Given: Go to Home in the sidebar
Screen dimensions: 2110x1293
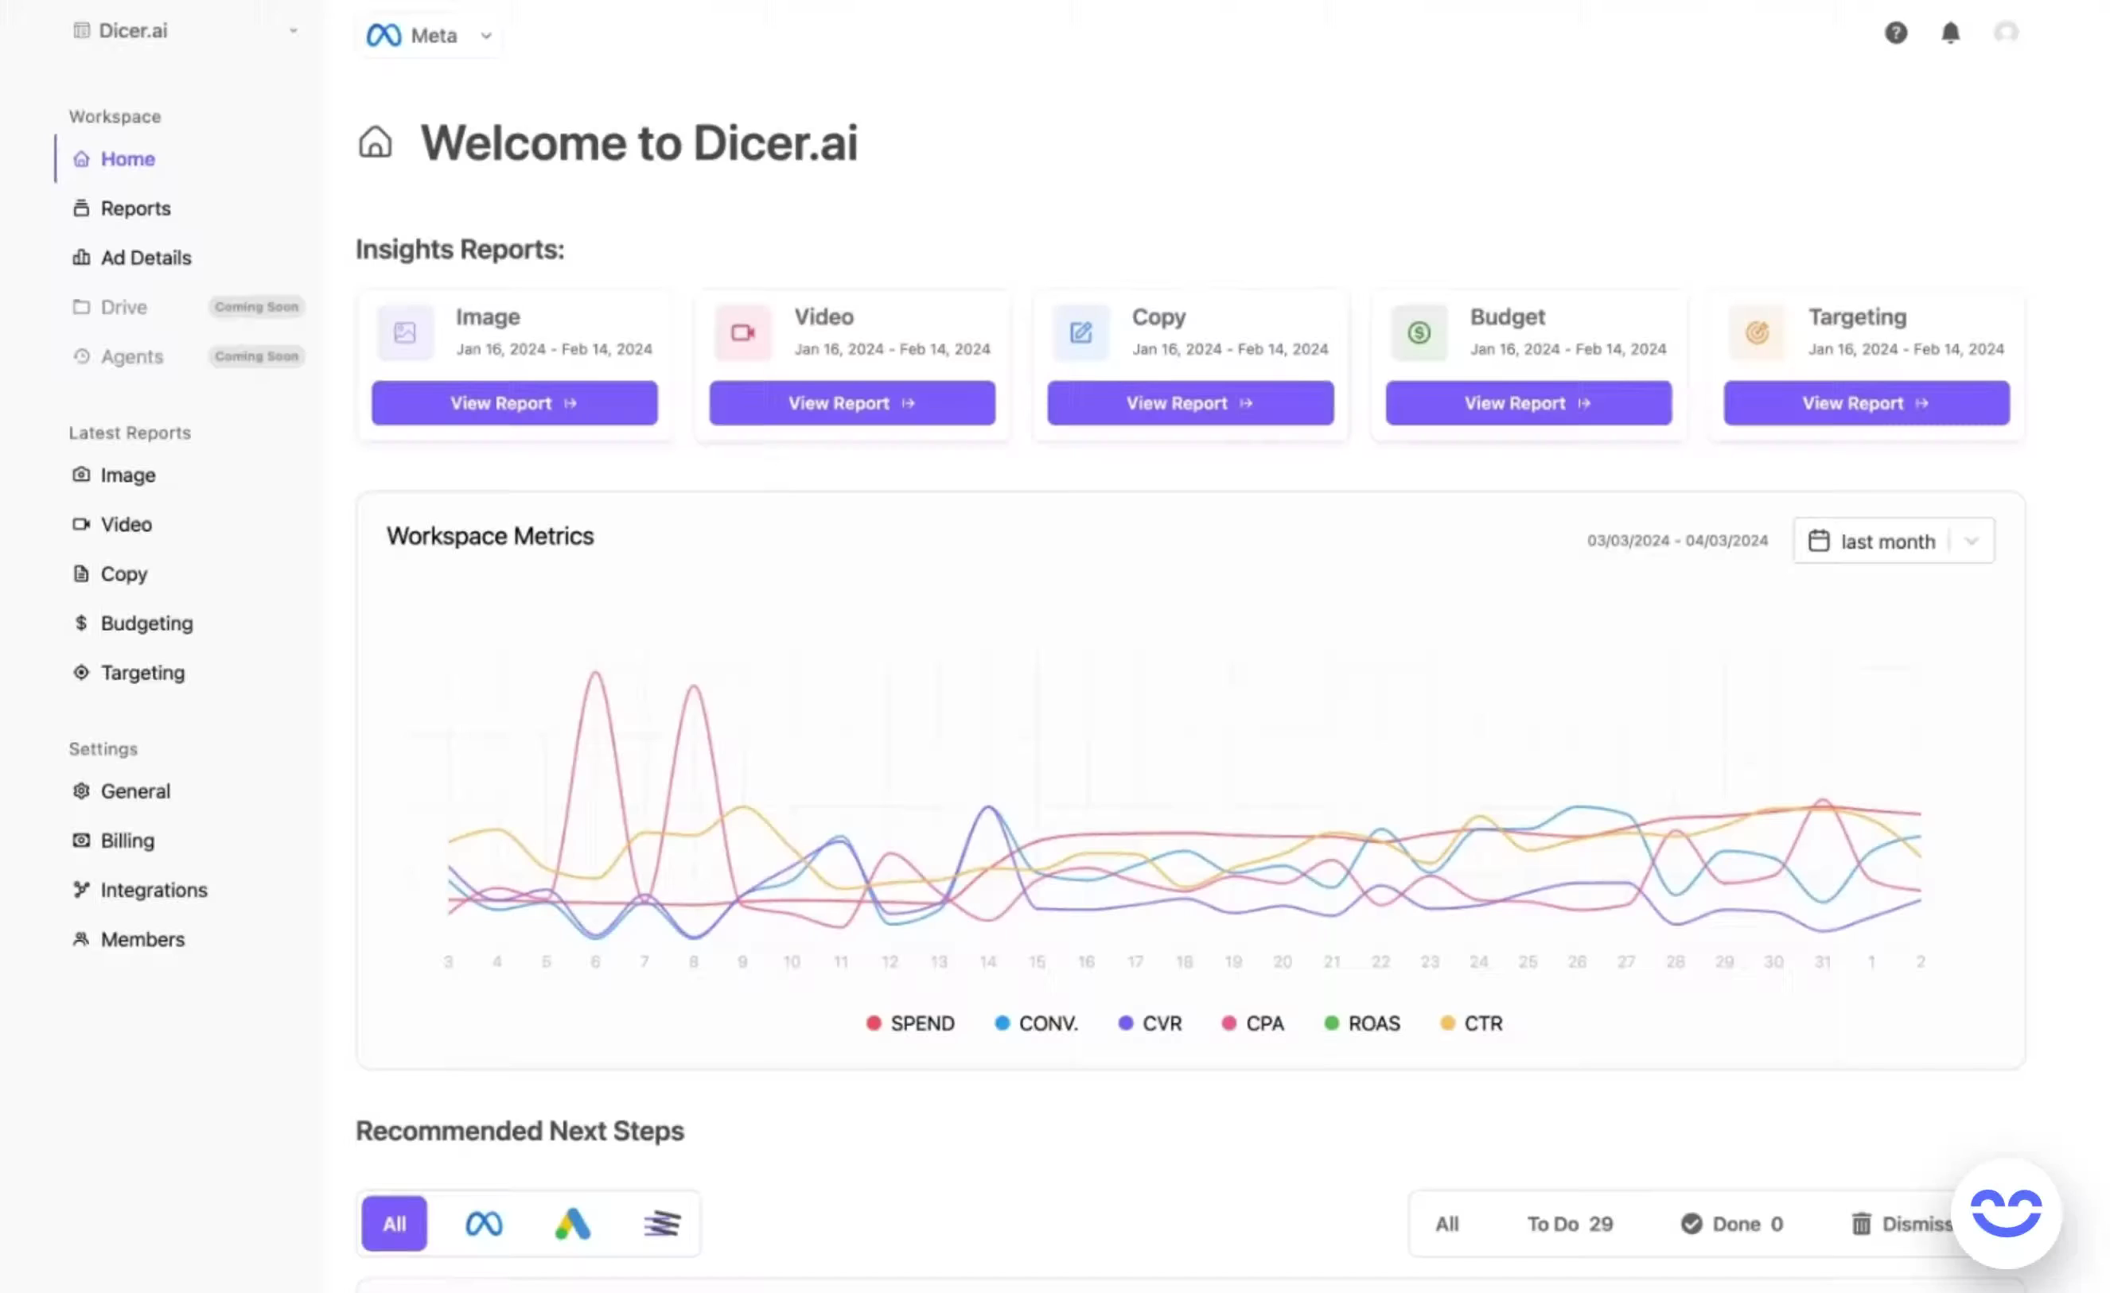Looking at the screenshot, I should click(x=127, y=159).
